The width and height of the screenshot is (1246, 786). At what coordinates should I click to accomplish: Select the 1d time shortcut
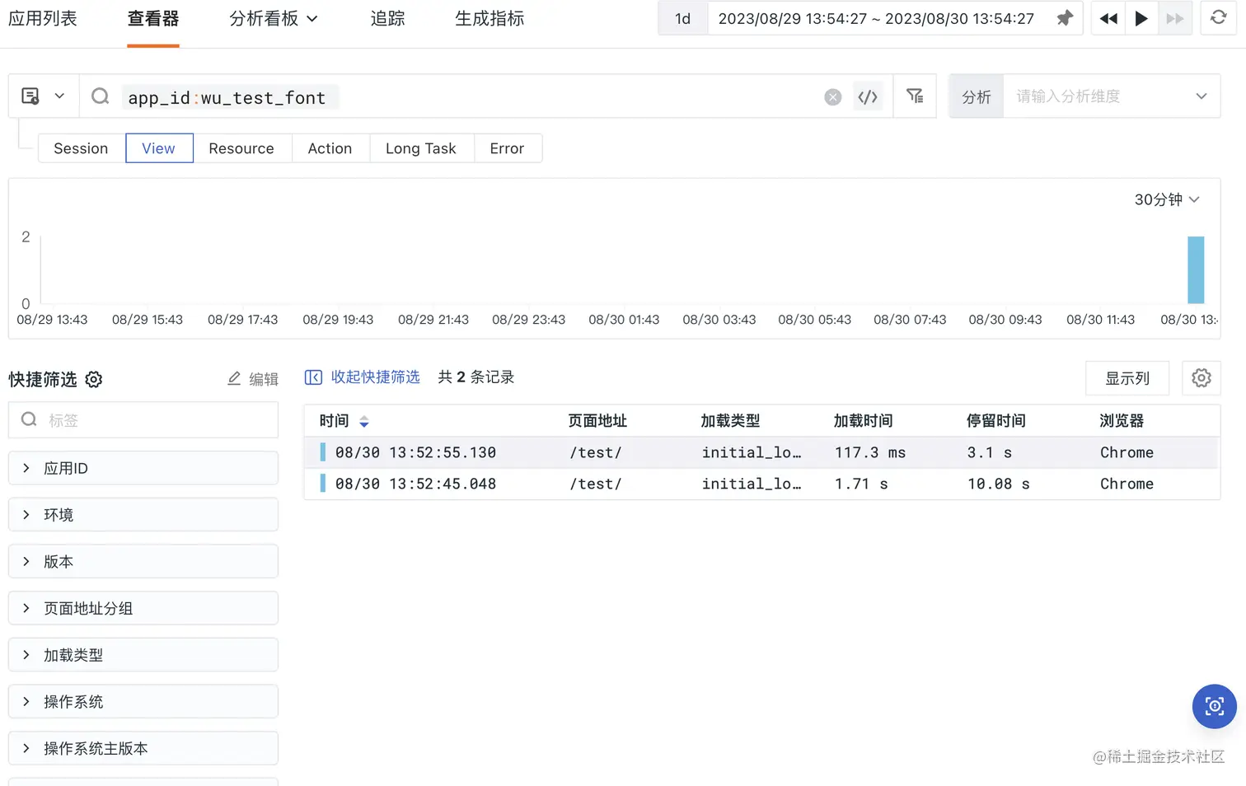click(683, 18)
